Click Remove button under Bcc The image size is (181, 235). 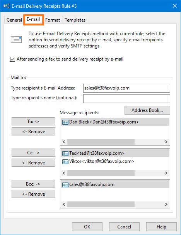click(33, 194)
